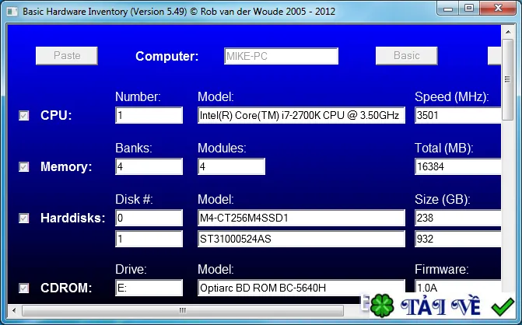Click the green checkmark icon
Viewport: 522px width, 325px height.
point(503,306)
